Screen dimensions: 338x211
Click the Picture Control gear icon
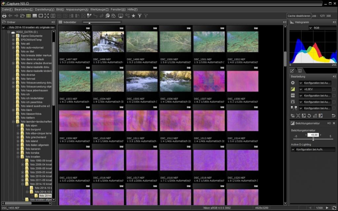pos(293,83)
